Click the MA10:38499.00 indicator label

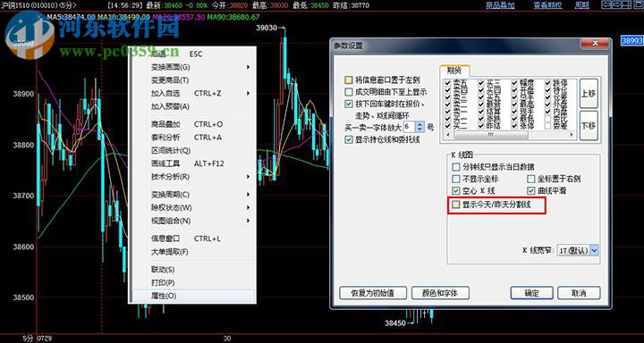tap(124, 17)
